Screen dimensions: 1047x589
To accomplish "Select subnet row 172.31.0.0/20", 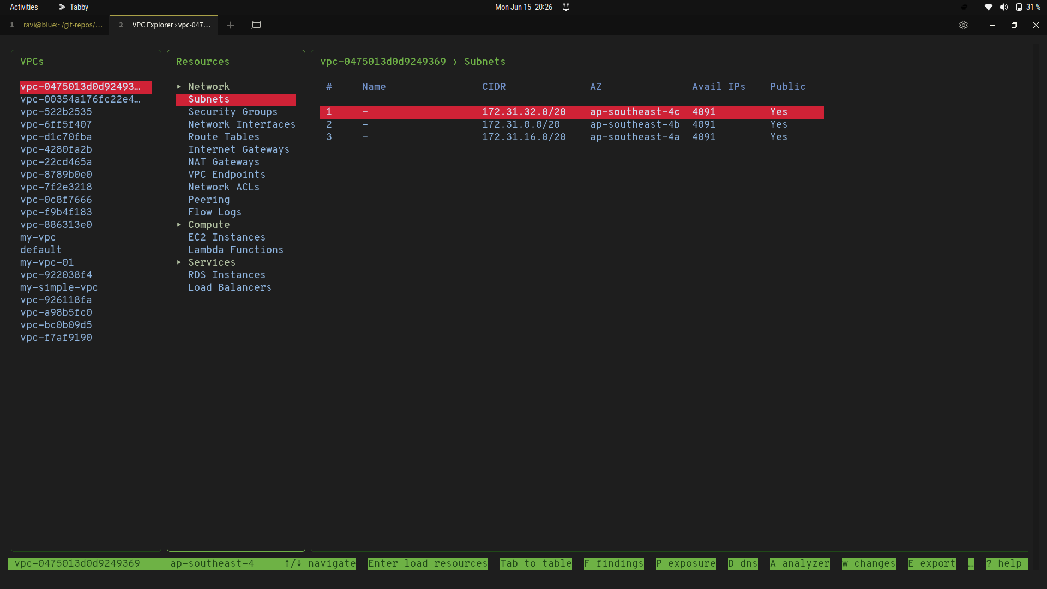I will [572, 124].
